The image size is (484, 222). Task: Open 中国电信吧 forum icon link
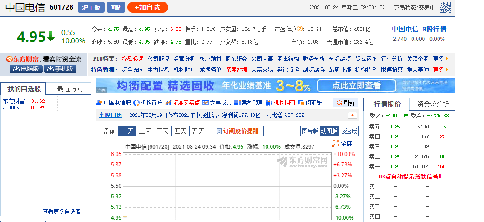click(x=114, y=102)
